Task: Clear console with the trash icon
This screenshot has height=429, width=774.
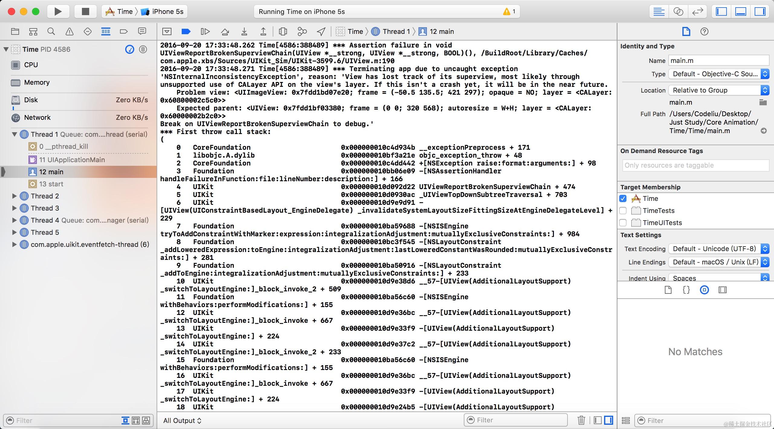Action: (581, 420)
